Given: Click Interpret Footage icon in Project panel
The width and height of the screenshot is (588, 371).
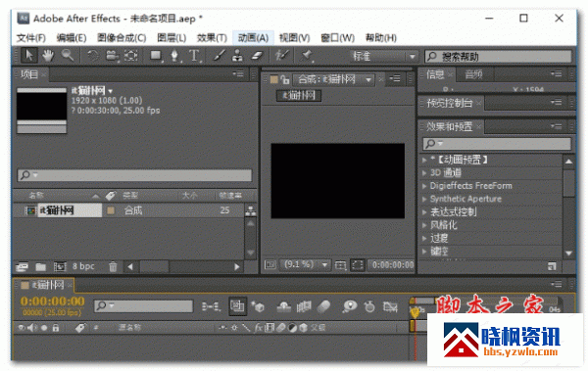Looking at the screenshot, I should click(23, 267).
